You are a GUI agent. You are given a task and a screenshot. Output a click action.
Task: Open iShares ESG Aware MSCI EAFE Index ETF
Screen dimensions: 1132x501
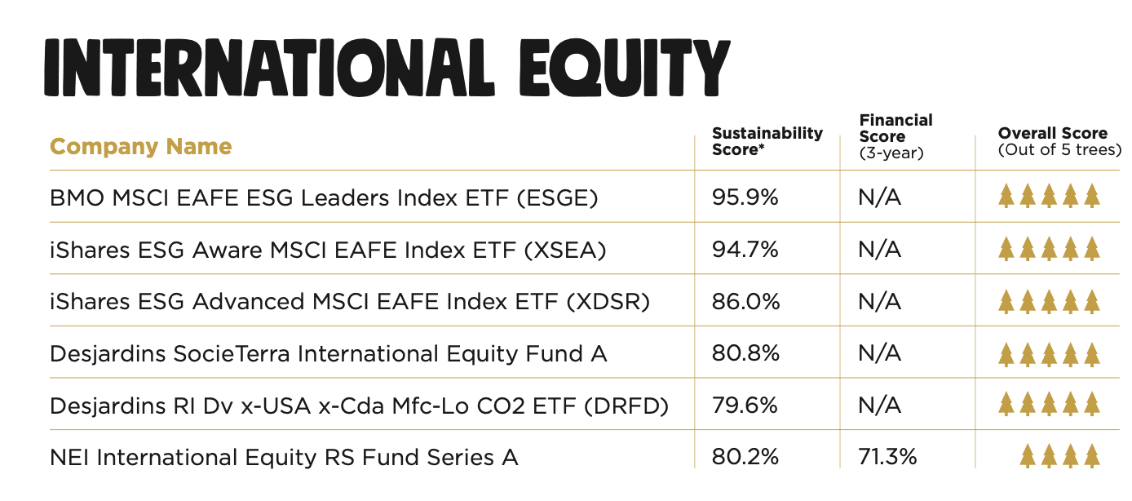click(x=328, y=250)
